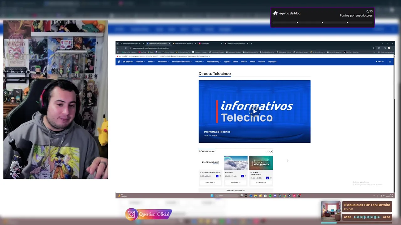401x225 pixels.
Task: Reload the page in the browser
Action: 126,48
